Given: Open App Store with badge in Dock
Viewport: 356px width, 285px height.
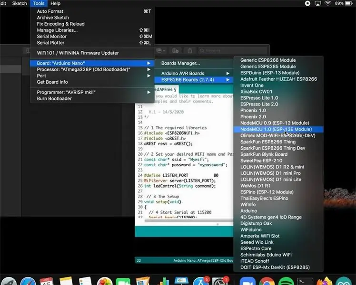Looking at the screenshot, I should pos(201,281).
